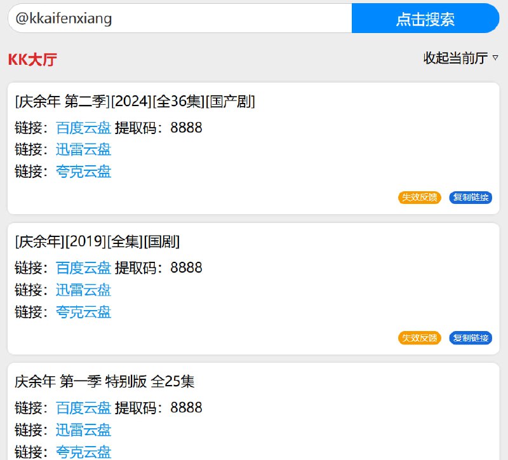Copy link (复制链接) on 第二季 2024 card

(471, 198)
